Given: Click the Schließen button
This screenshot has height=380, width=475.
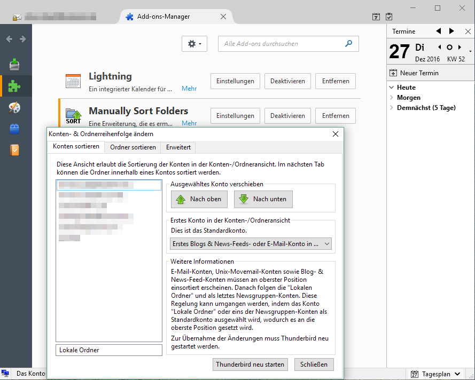Looking at the screenshot, I should [314, 365].
